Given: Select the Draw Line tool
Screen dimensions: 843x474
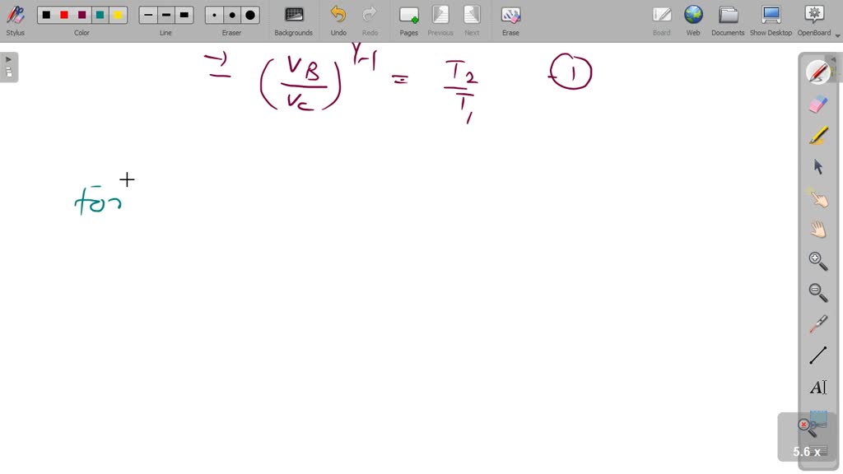Looking at the screenshot, I should click(817, 354).
